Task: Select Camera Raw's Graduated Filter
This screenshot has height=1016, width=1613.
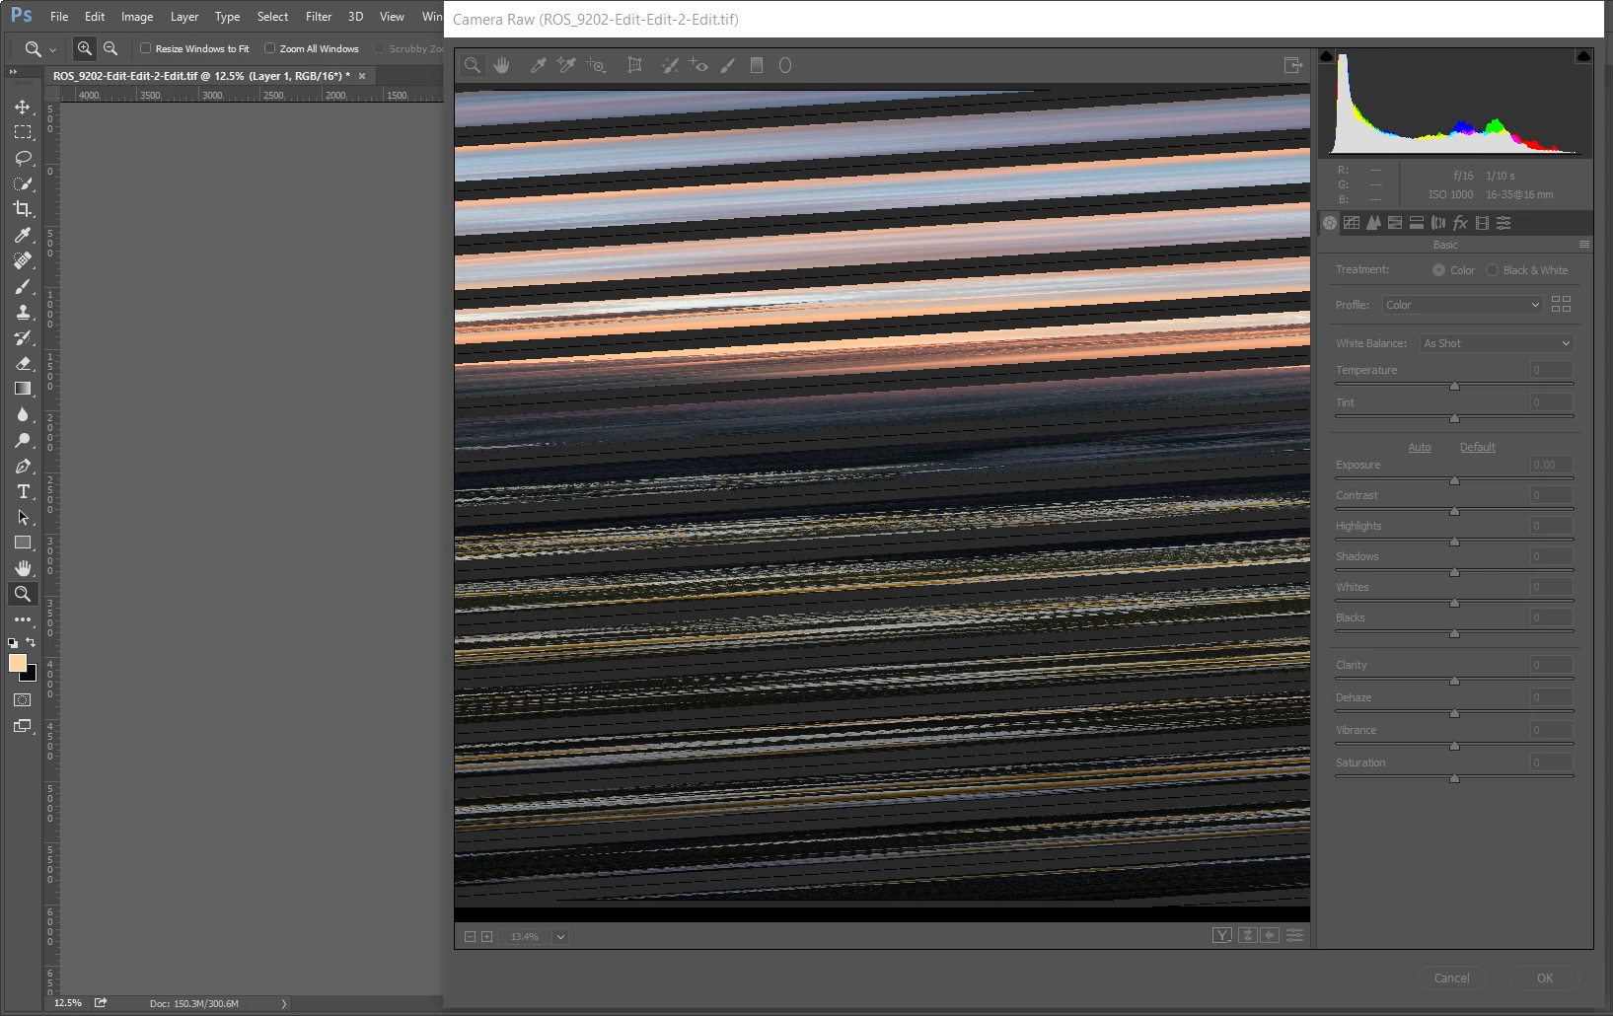Action: tap(757, 65)
